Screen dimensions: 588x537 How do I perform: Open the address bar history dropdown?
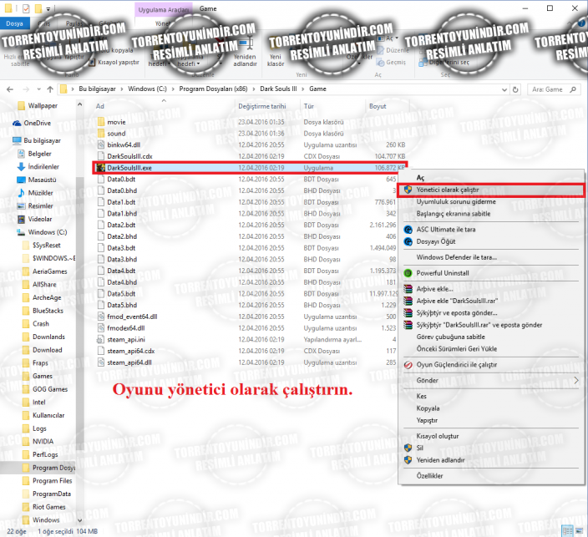(x=504, y=89)
